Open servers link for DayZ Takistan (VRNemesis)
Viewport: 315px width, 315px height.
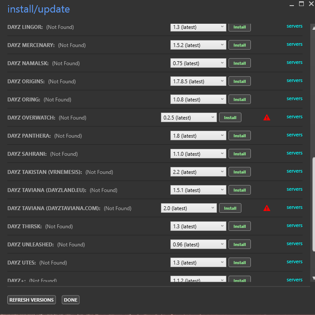[x=294, y=171]
